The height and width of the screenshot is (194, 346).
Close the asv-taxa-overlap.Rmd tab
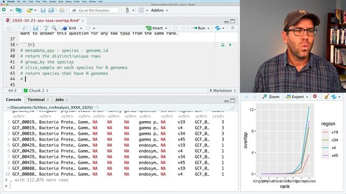coord(83,20)
